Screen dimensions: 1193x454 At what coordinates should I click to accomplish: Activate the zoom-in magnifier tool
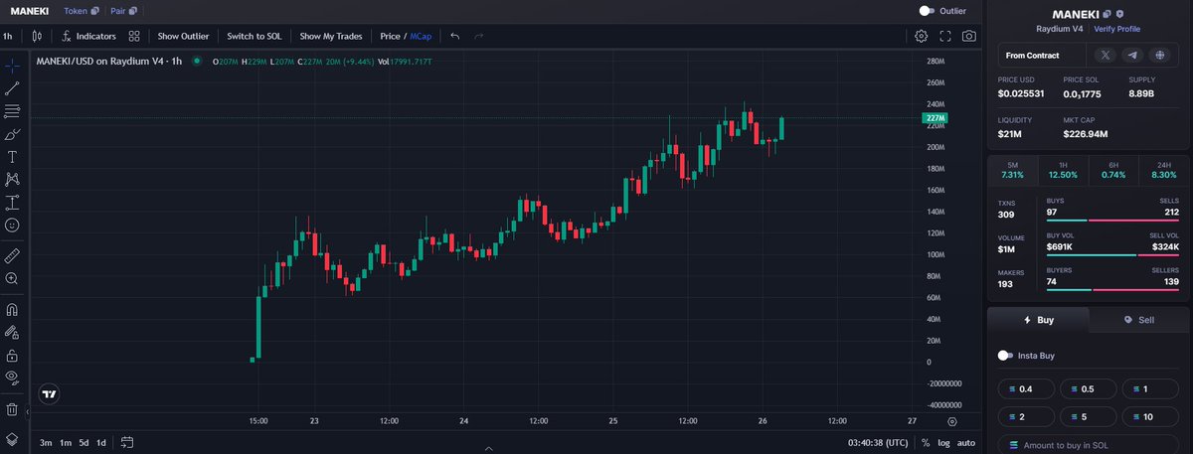point(12,280)
